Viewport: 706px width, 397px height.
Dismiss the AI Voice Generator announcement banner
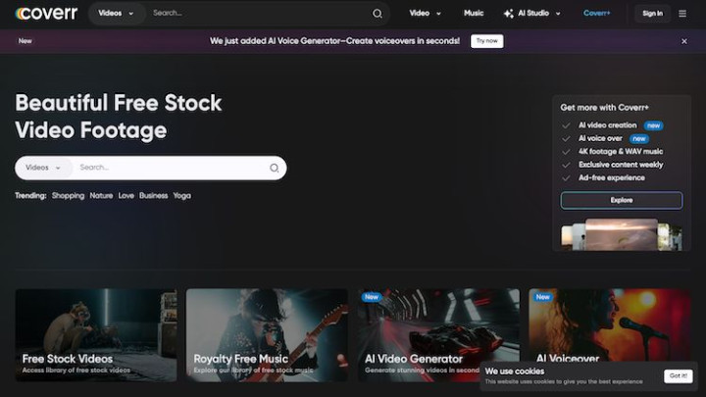tap(684, 41)
